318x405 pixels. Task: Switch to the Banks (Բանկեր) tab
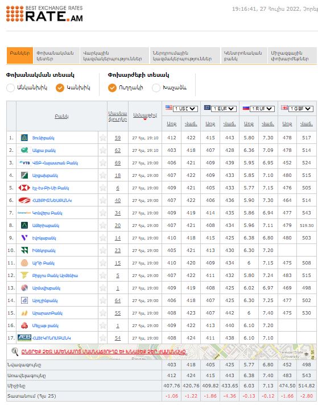click(x=20, y=55)
